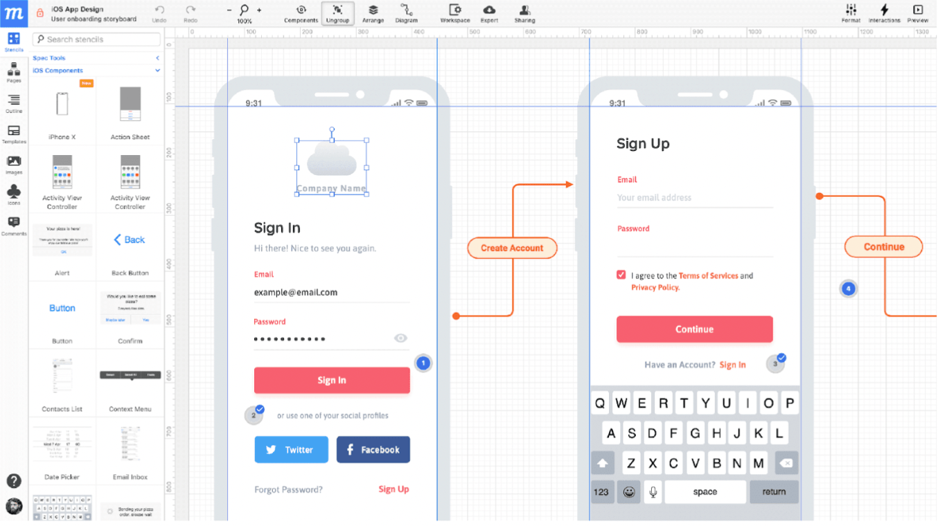The image size is (938, 526).
Task: Switch to the Icons sidebar panel
Action: coord(14,192)
